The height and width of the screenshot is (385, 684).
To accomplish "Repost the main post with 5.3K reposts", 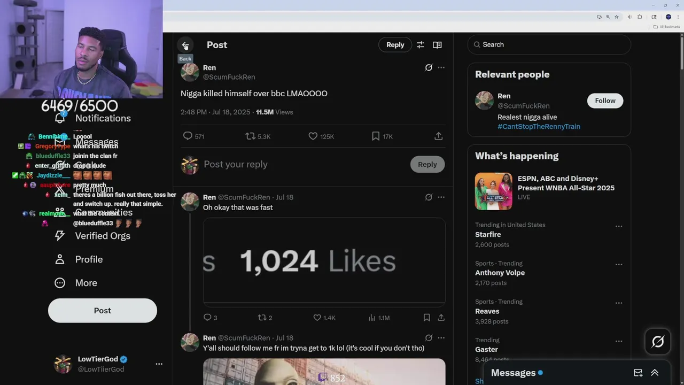I will click(250, 136).
